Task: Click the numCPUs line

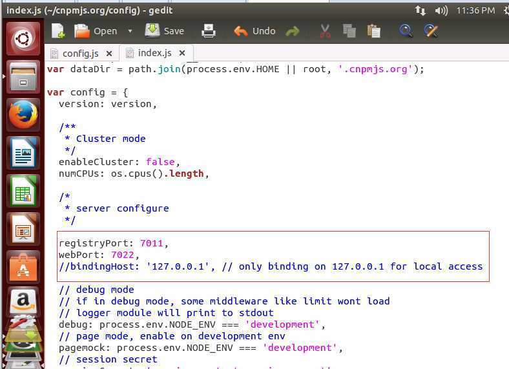Action: [x=134, y=174]
